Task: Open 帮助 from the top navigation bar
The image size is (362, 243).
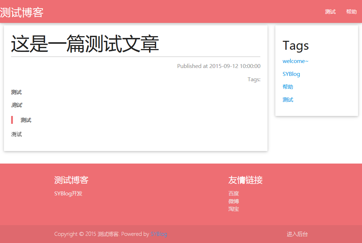Action: 351,12
